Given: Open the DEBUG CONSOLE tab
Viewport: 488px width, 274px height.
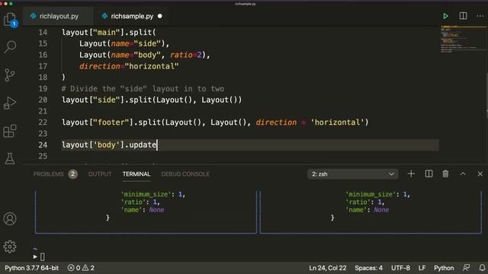Looking at the screenshot, I should 185,174.
